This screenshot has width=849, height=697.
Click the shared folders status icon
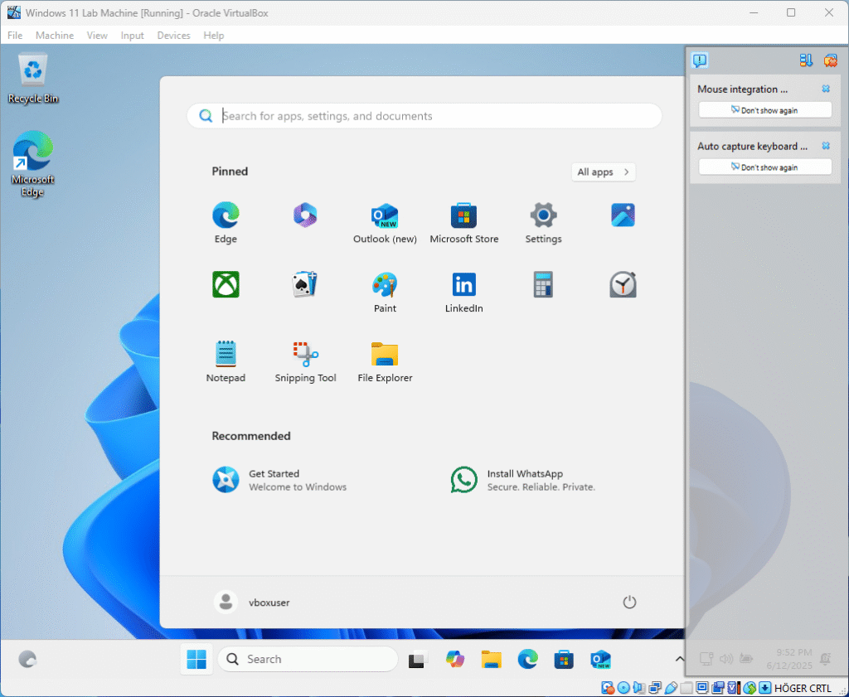click(686, 688)
